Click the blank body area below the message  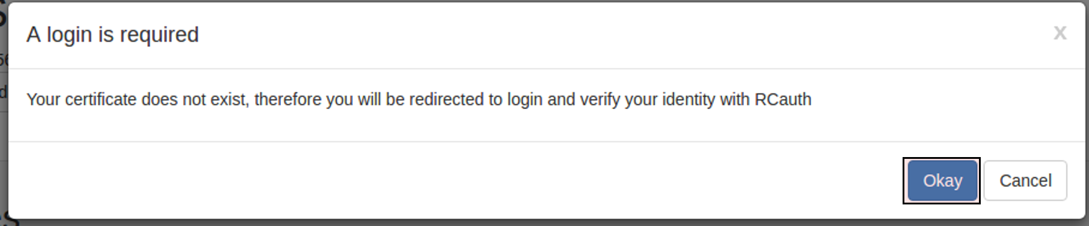[541, 127]
